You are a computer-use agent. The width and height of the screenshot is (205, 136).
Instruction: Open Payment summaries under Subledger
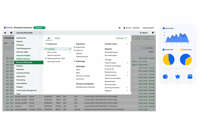point(83,76)
